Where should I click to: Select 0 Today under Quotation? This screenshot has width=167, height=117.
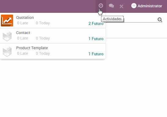43,23
